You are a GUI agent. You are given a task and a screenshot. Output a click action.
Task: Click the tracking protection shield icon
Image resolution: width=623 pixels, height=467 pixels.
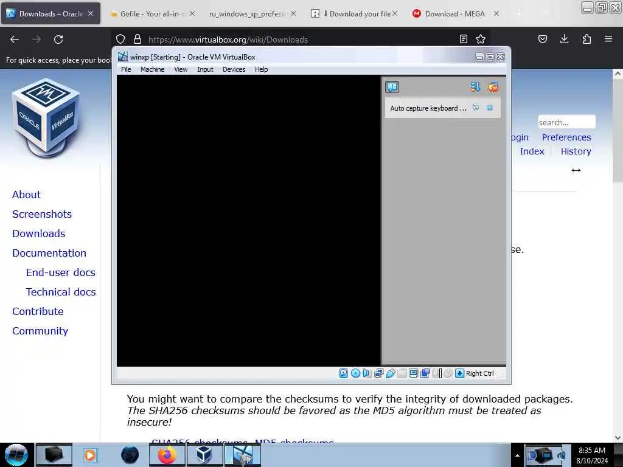(120, 39)
